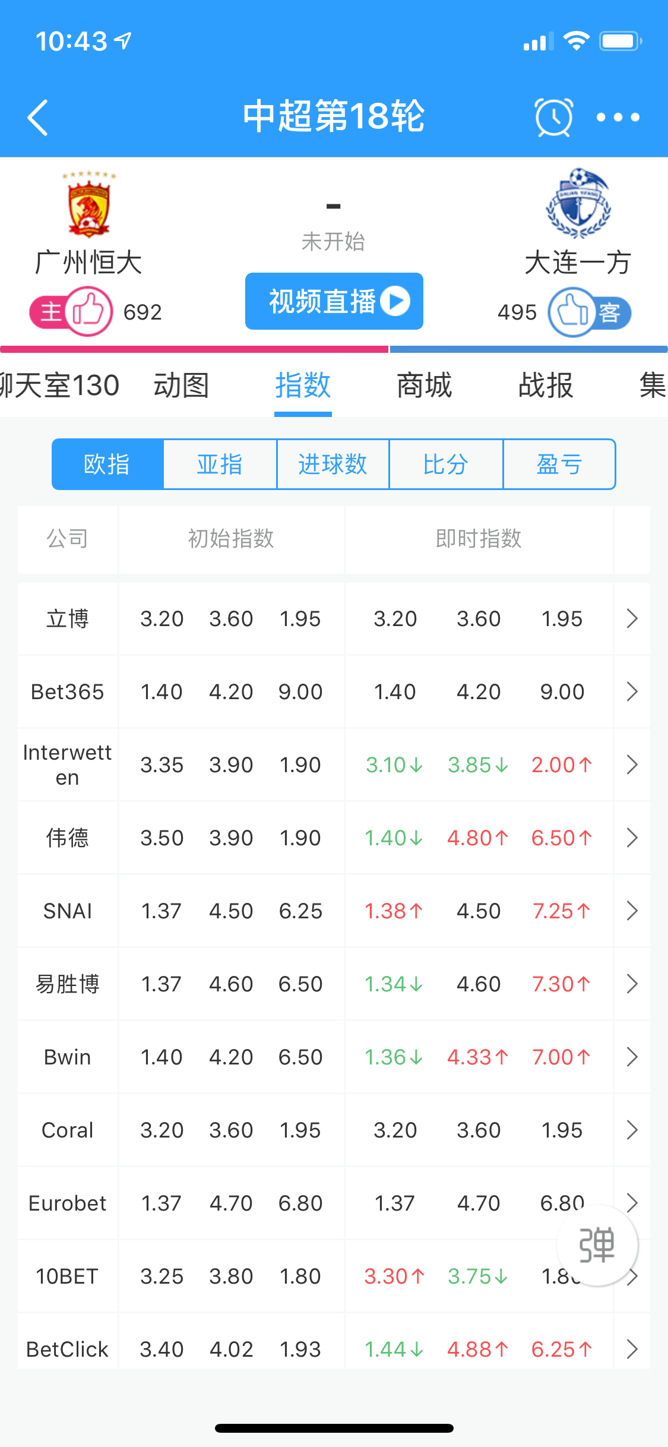Switch to the 动图 tab
Screen dimensions: 668x1447
click(181, 385)
